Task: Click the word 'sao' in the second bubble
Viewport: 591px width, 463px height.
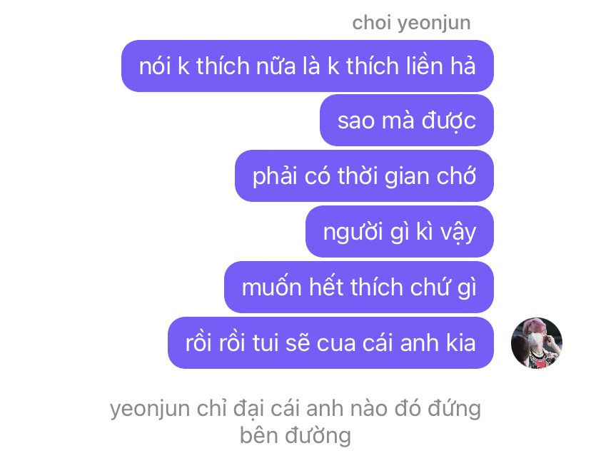Action: click(x=356, y=121)
